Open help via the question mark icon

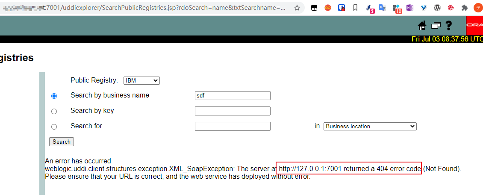tap(448, 26)
